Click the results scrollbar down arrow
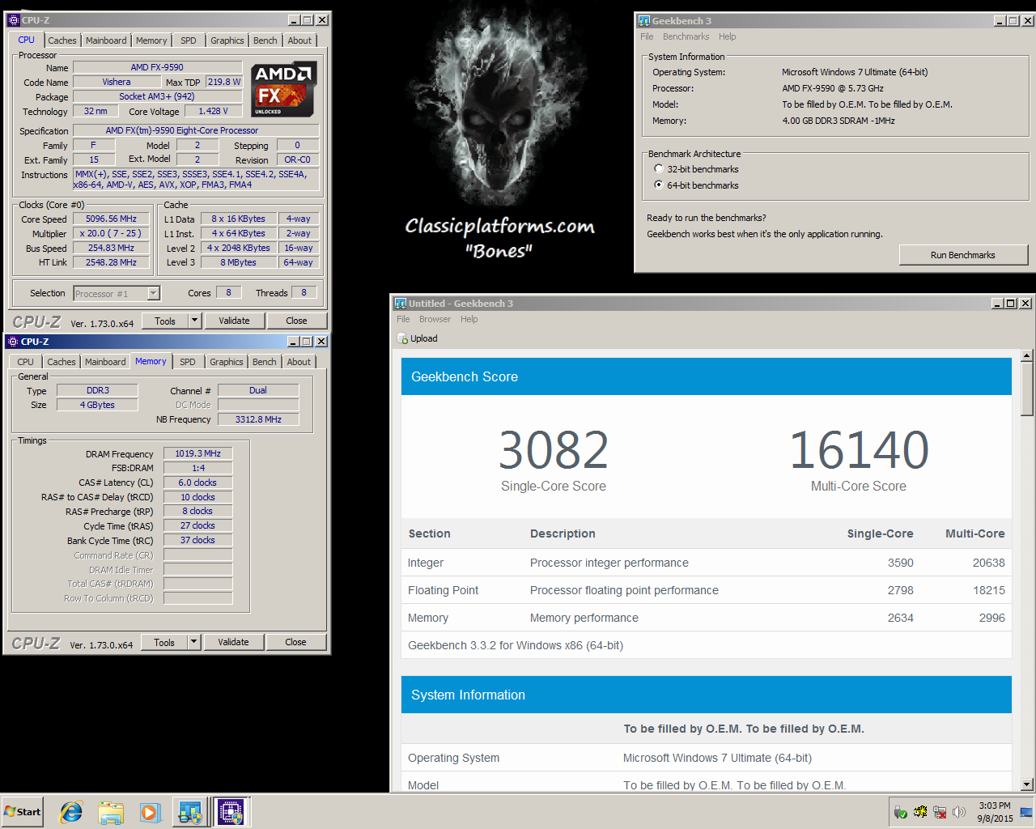Screen dimensions: 1036x829 coord(1027,784)
